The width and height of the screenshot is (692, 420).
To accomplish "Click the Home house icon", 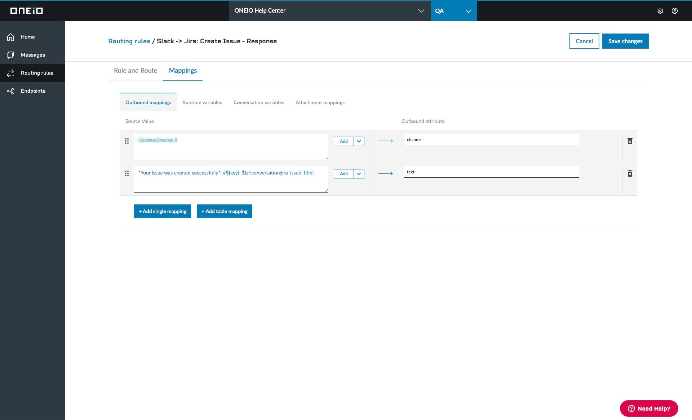I will coord(10,37).
